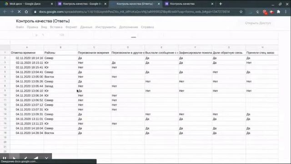291x164 pixels.
Task: Open the Справка menu
Action: click(x=147, y=27)
